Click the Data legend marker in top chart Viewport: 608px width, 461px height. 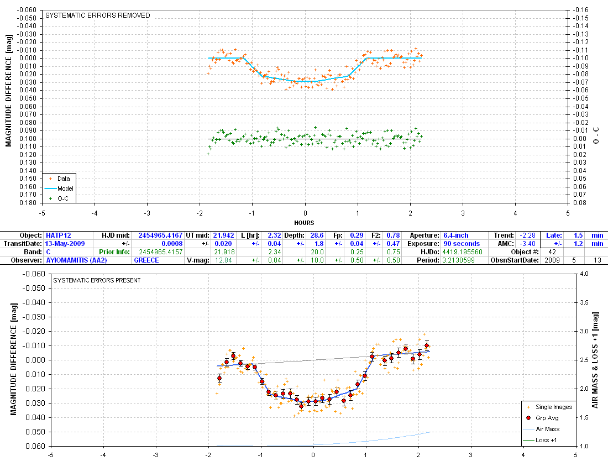tap(51, 179)
